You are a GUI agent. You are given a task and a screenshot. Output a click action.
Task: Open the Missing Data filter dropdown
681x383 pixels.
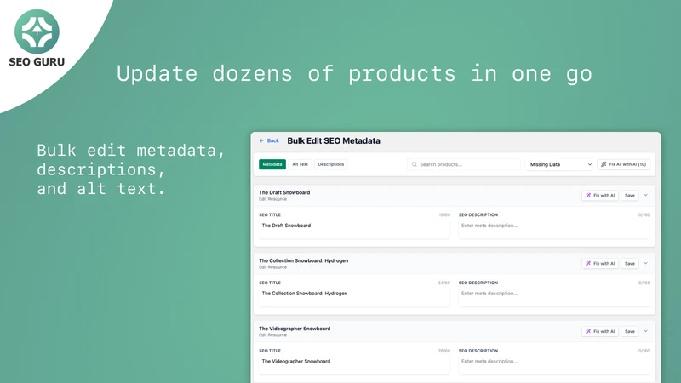(559, 164)
